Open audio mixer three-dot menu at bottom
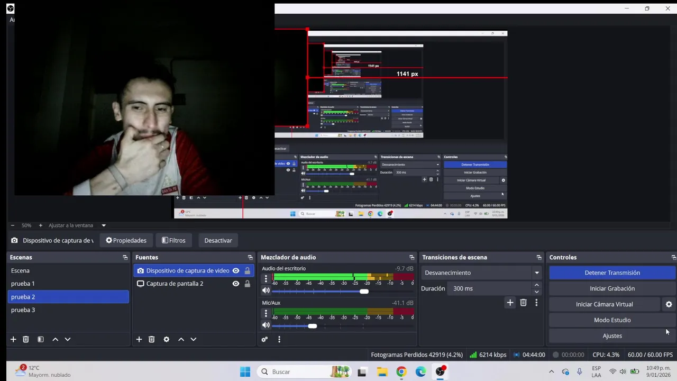This screenshot has width=677, height=381. pyautogui.click(x=279, y=339)
